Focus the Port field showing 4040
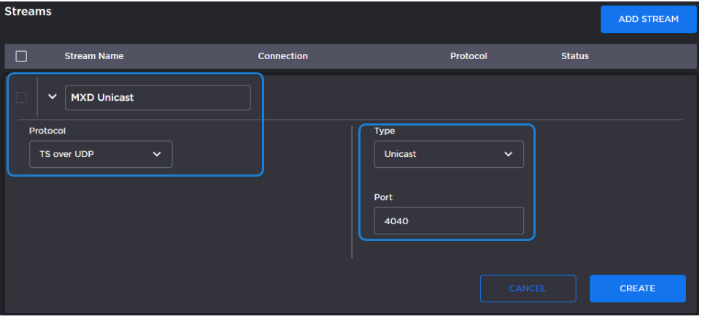 448,221
